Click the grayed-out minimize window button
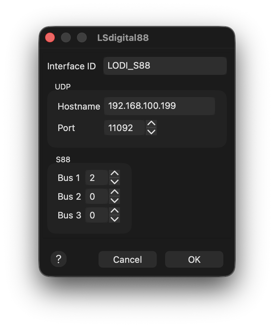Image resolution: width=274 pixels, height=328 pixels. click(66, 37)
